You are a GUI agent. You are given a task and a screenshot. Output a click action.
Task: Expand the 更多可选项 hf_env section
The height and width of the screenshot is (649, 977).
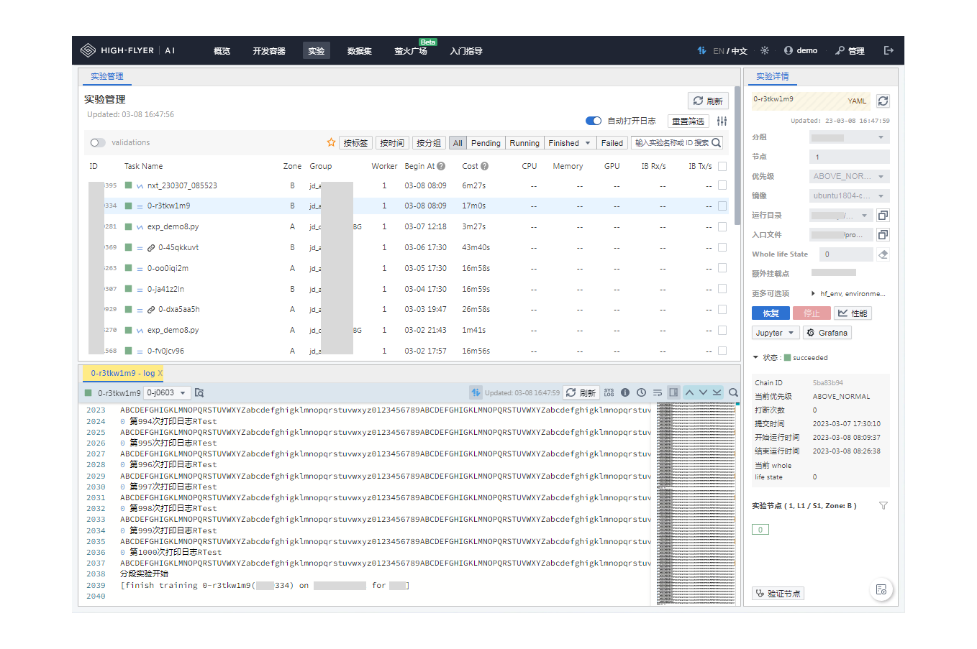pos(813,293)
